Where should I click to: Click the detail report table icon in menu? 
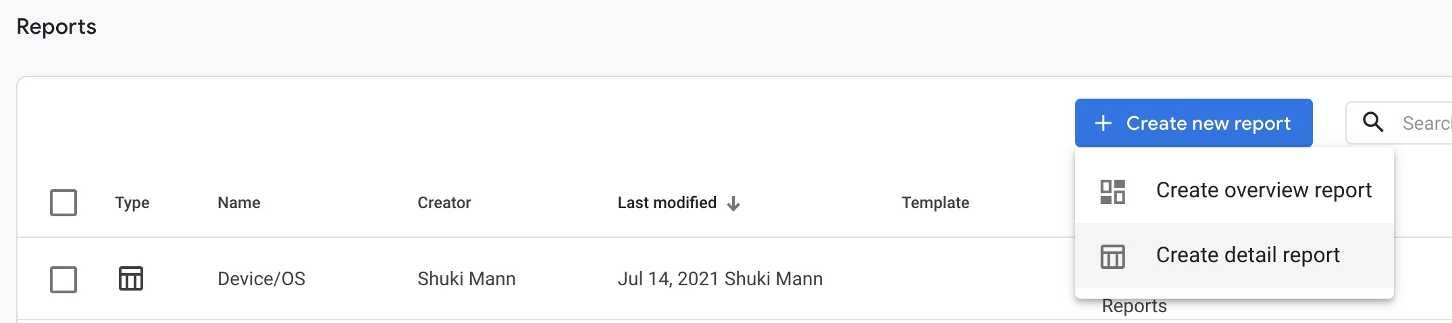click(x=1112, y=256)
